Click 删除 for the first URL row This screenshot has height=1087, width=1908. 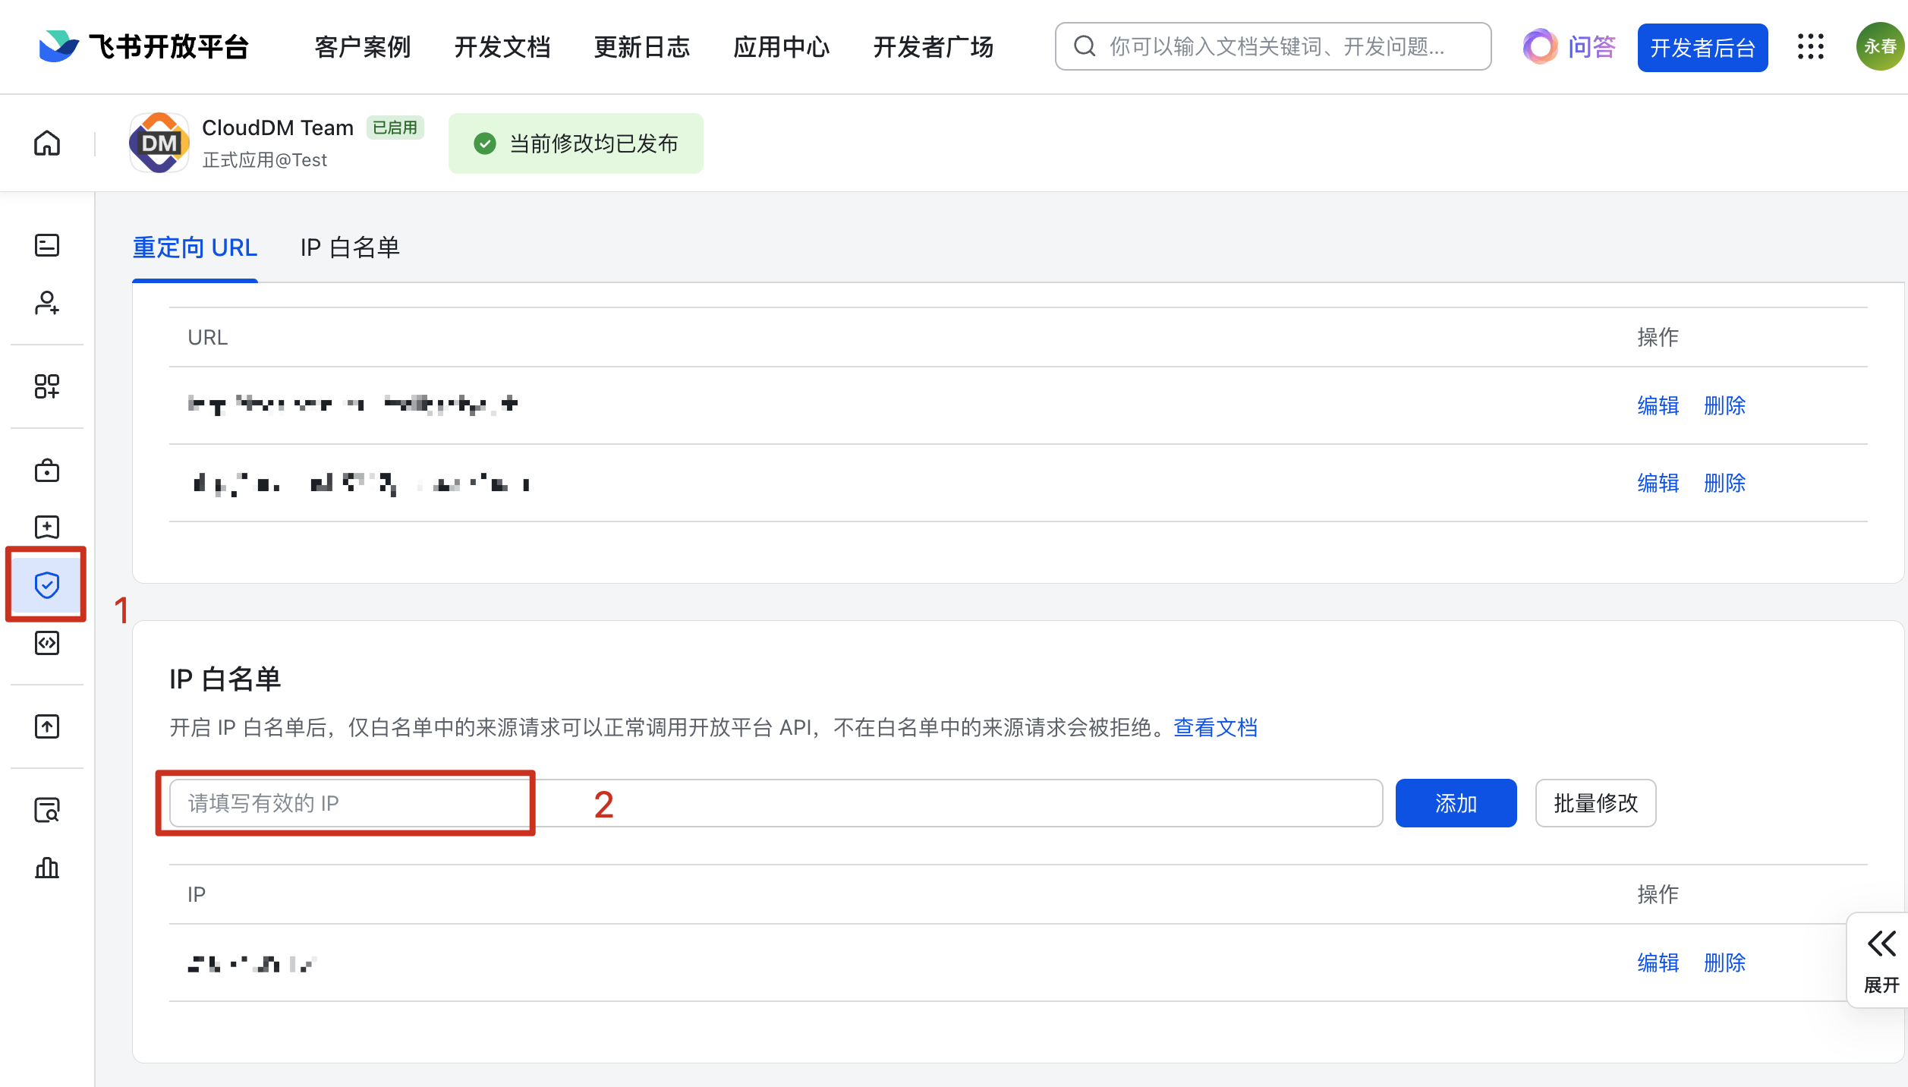pos(1724,405)
